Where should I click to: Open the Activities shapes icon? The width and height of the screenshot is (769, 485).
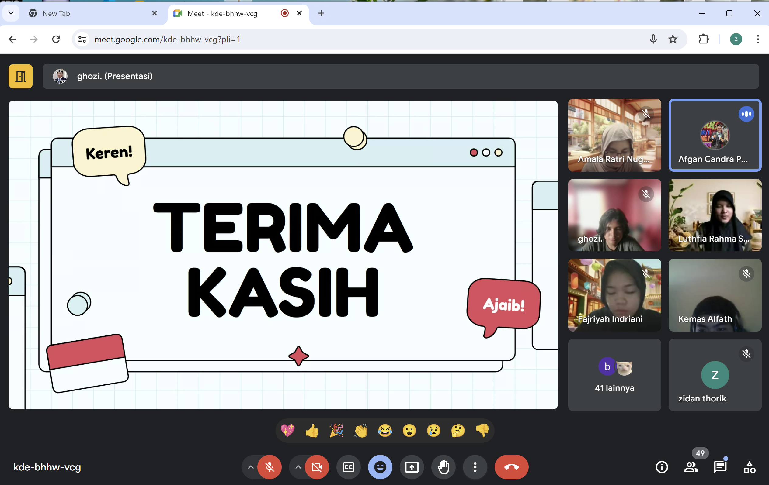749,467
